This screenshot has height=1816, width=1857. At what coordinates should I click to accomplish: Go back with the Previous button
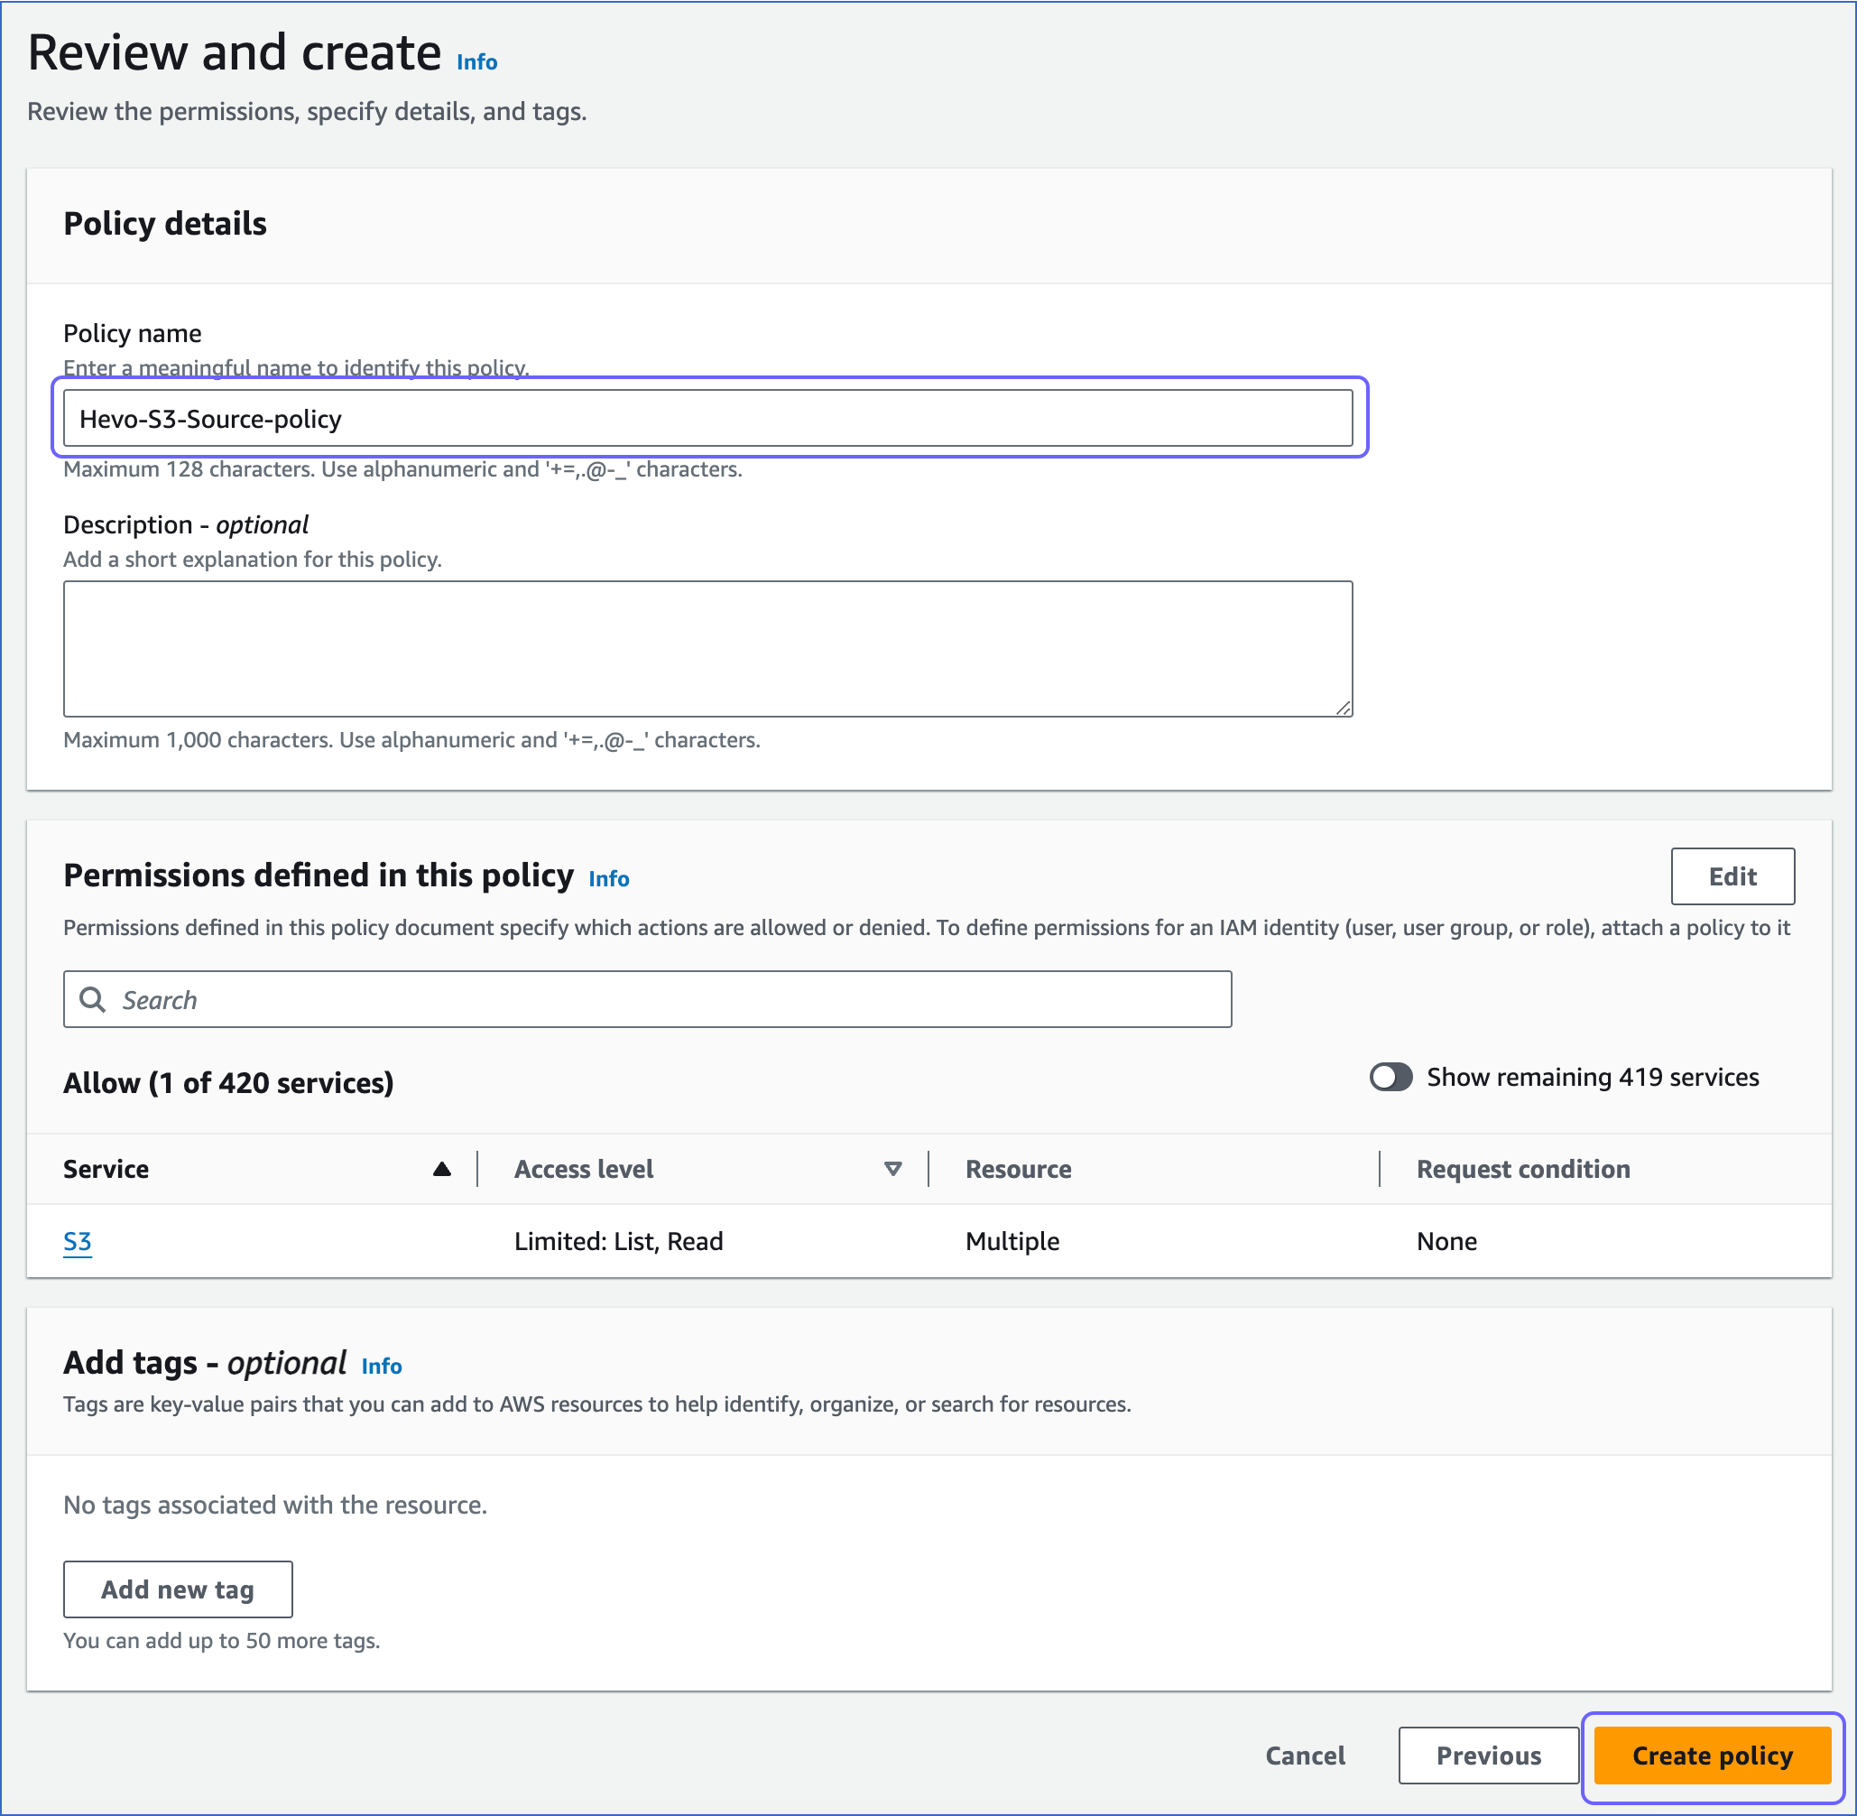pyautogui.click(x=1488, y=1755)
